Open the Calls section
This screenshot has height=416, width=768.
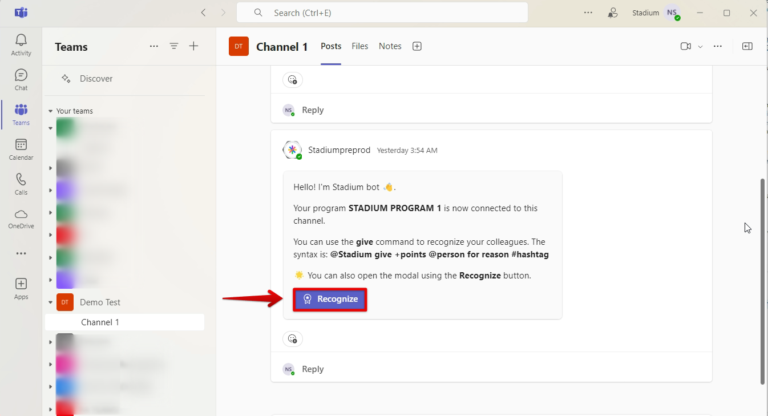pyautogui.click(x=21, y=184)
